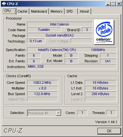Click the CPU-Z title bar diamond icon
Image resolution: width=123 pixels, height=137 pixels.
tap(4, 4)
